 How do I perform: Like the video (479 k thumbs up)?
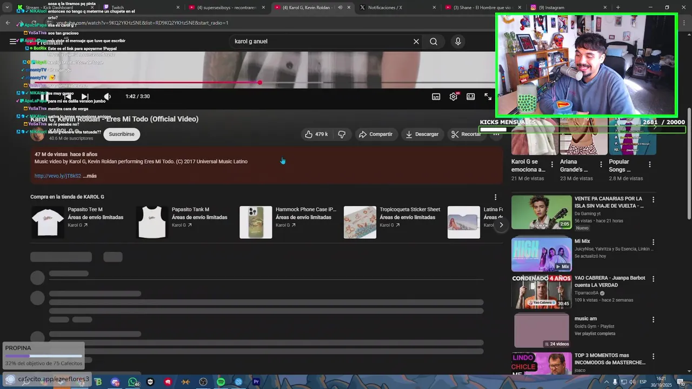pos(317,134)
